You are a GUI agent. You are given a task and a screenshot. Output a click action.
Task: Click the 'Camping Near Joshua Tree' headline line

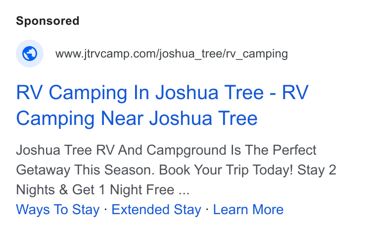pos(137,118)
